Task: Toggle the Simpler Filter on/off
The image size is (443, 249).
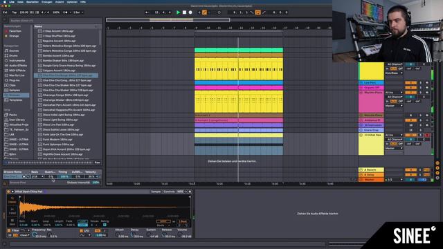Action: tap(9, 230)
